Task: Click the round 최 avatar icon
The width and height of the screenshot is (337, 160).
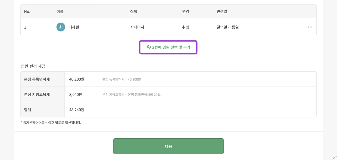Action: coord(61,27)
